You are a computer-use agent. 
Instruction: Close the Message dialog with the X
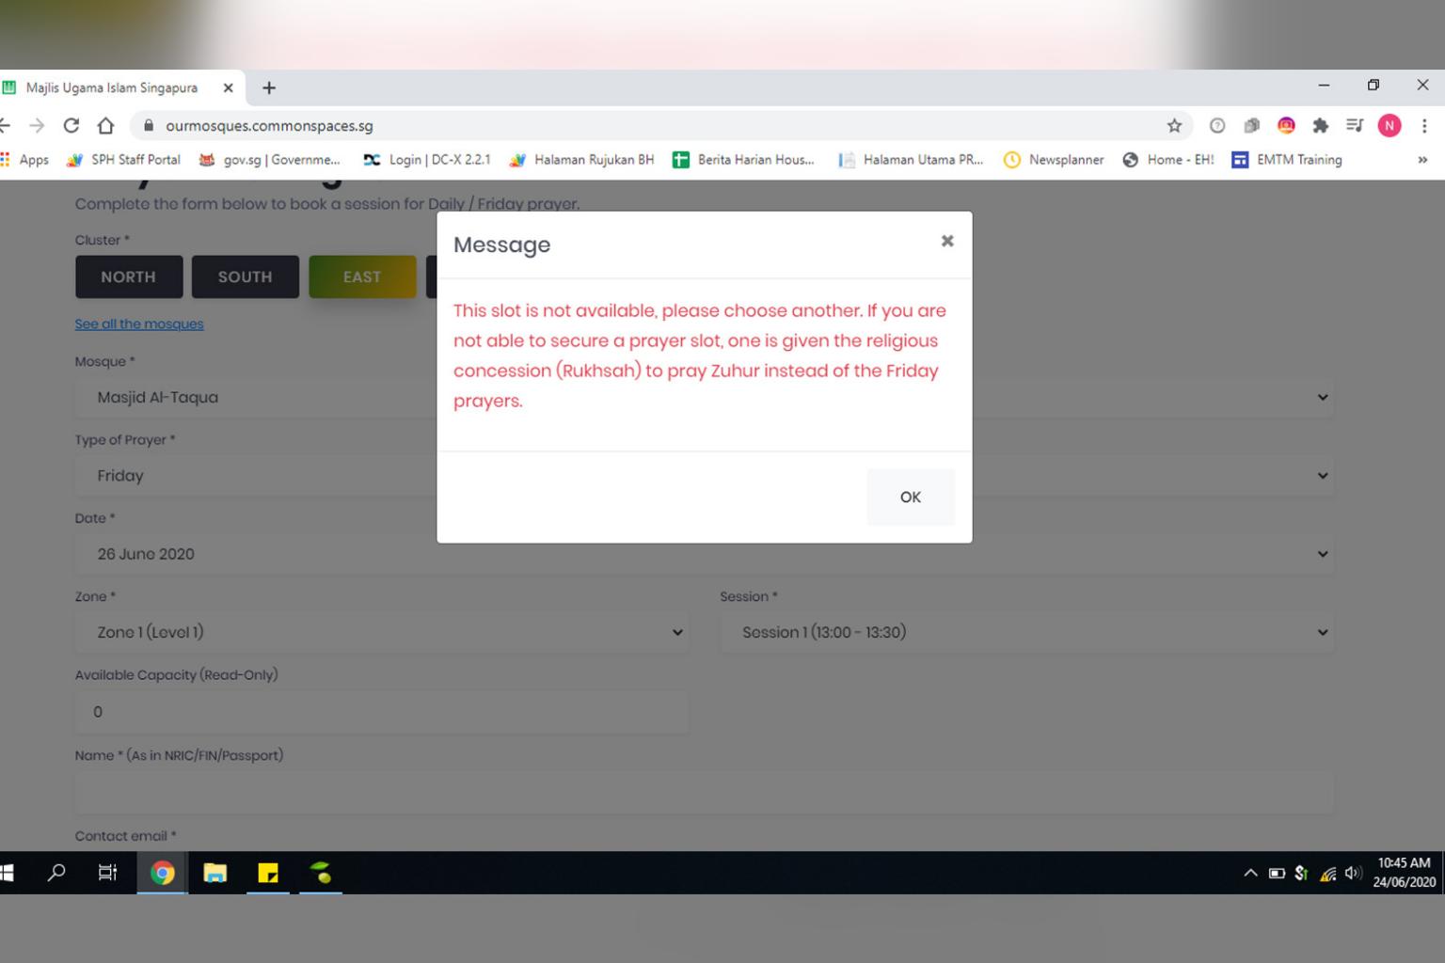pos(946,242)
